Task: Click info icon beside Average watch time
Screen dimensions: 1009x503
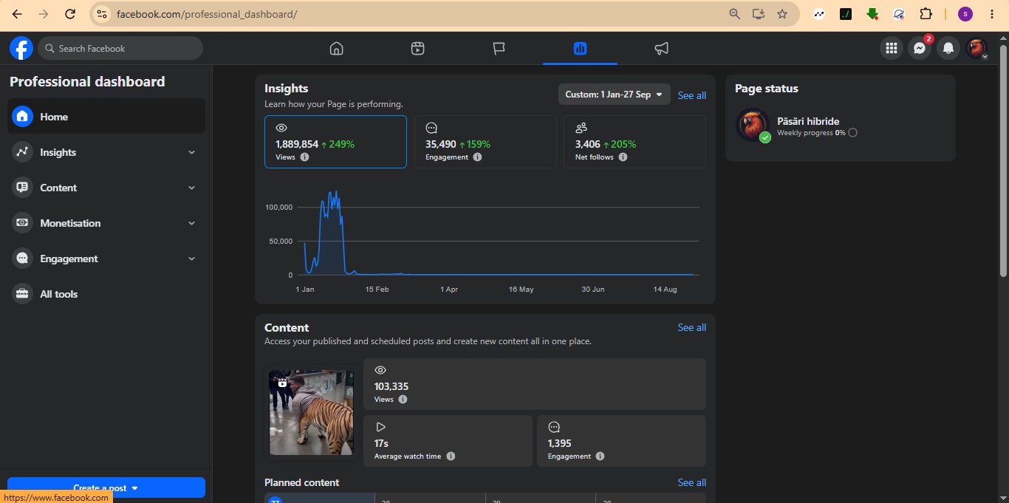Action: tap(451, 456)
